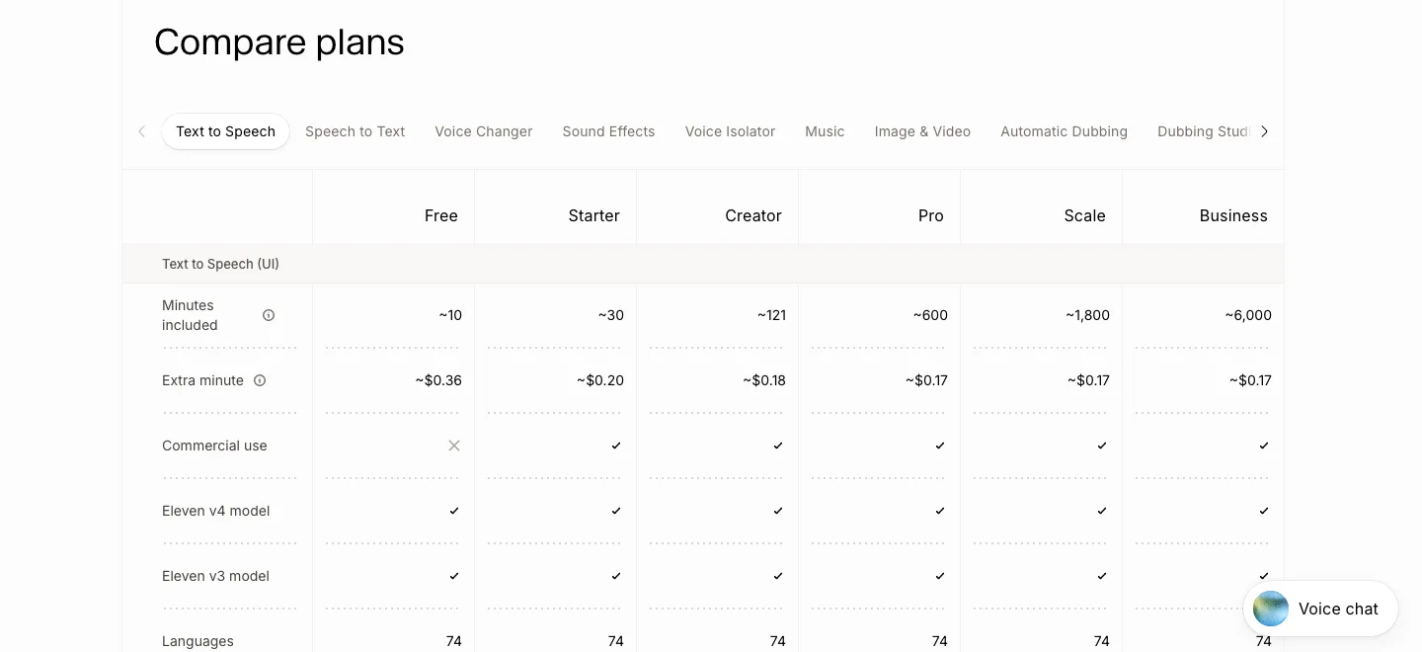This screenshot has height=652, width=1422.
Task: Click Creator plan Eleven v3 model checkmark
Action: click(778, 576)
